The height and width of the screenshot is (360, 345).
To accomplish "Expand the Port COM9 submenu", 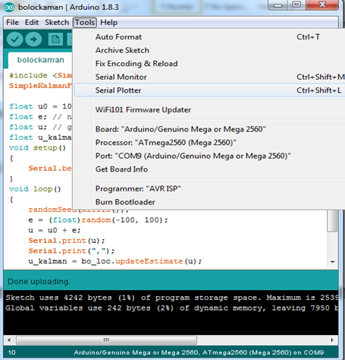I will pyautogui.click(x=209, y=156).
